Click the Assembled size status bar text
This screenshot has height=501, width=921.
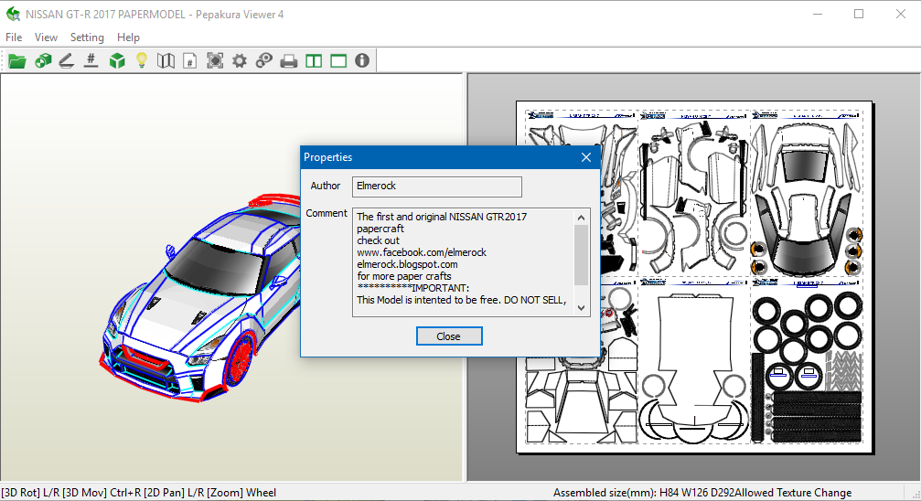pos(643,493)
